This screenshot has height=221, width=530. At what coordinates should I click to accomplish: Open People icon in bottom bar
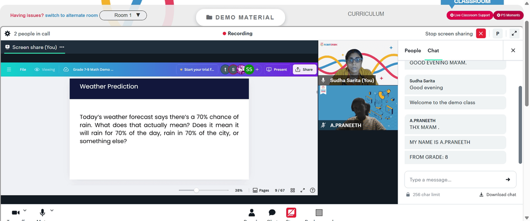(x=251, y=213)
